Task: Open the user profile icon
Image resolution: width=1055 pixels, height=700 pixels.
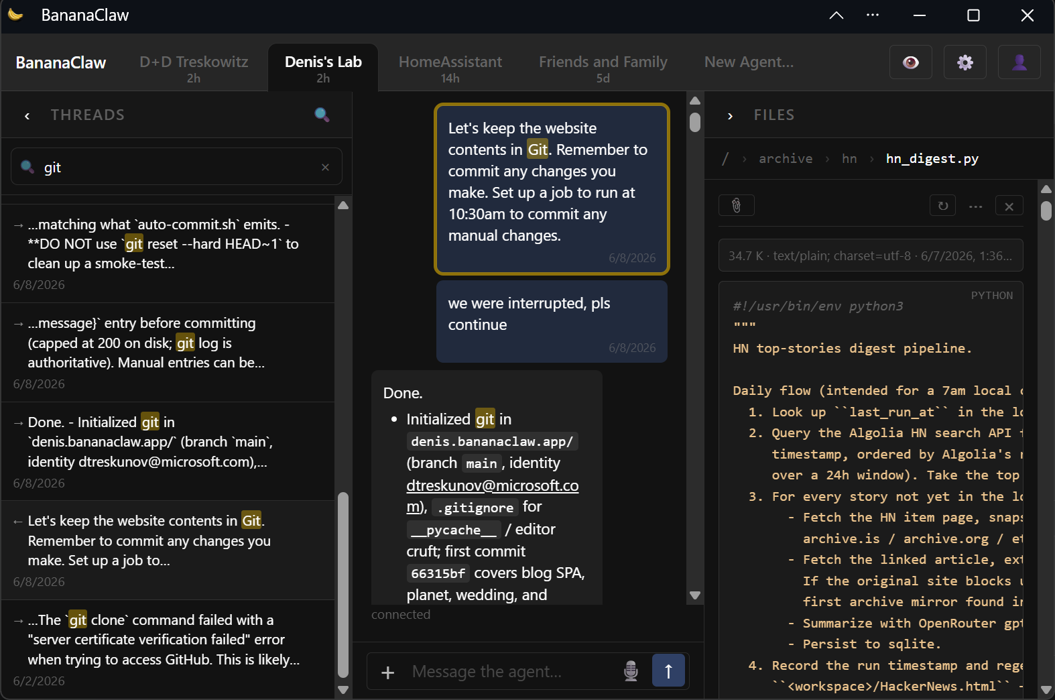Action: [1019, 62]
